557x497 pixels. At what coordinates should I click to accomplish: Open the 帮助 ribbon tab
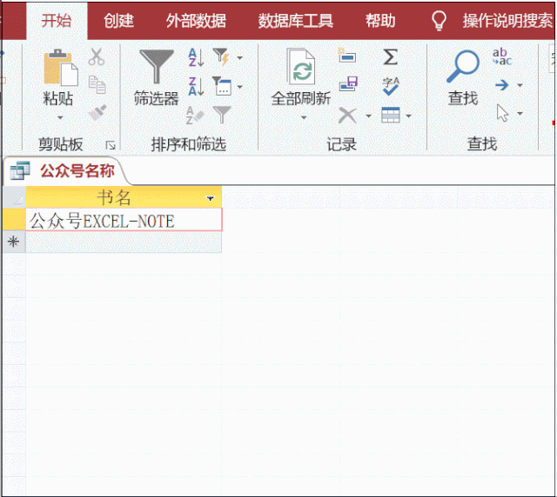coord(380,21)
